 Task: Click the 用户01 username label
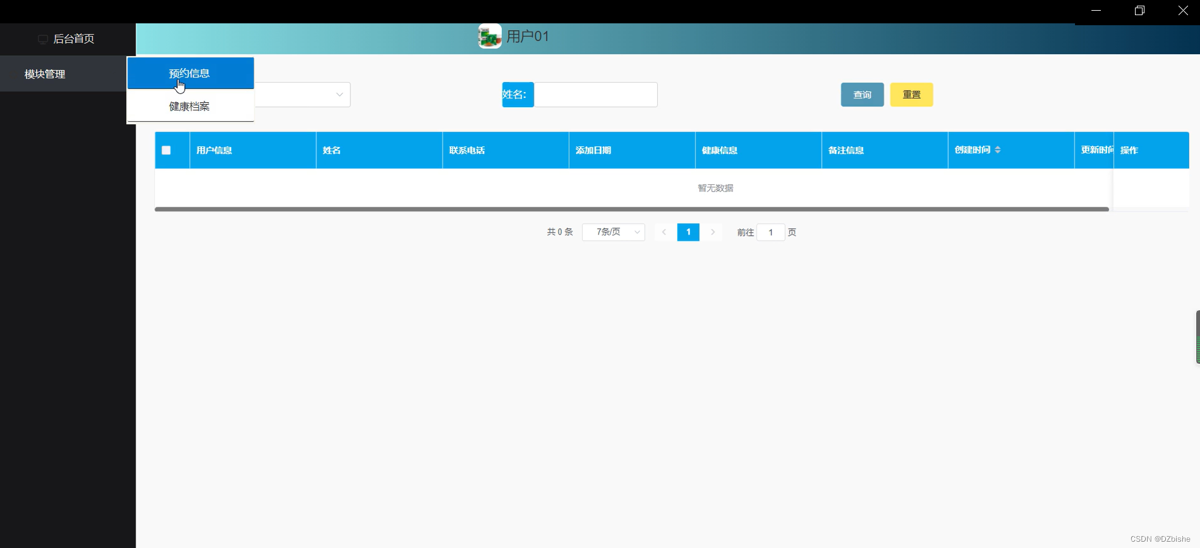528,37
